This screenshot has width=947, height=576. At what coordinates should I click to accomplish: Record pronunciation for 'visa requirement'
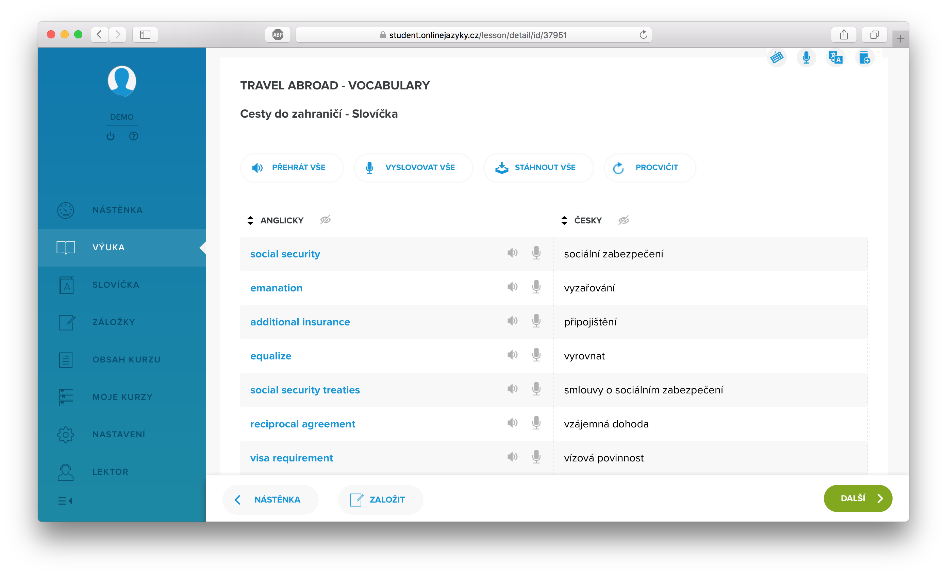tap(536, 457)
